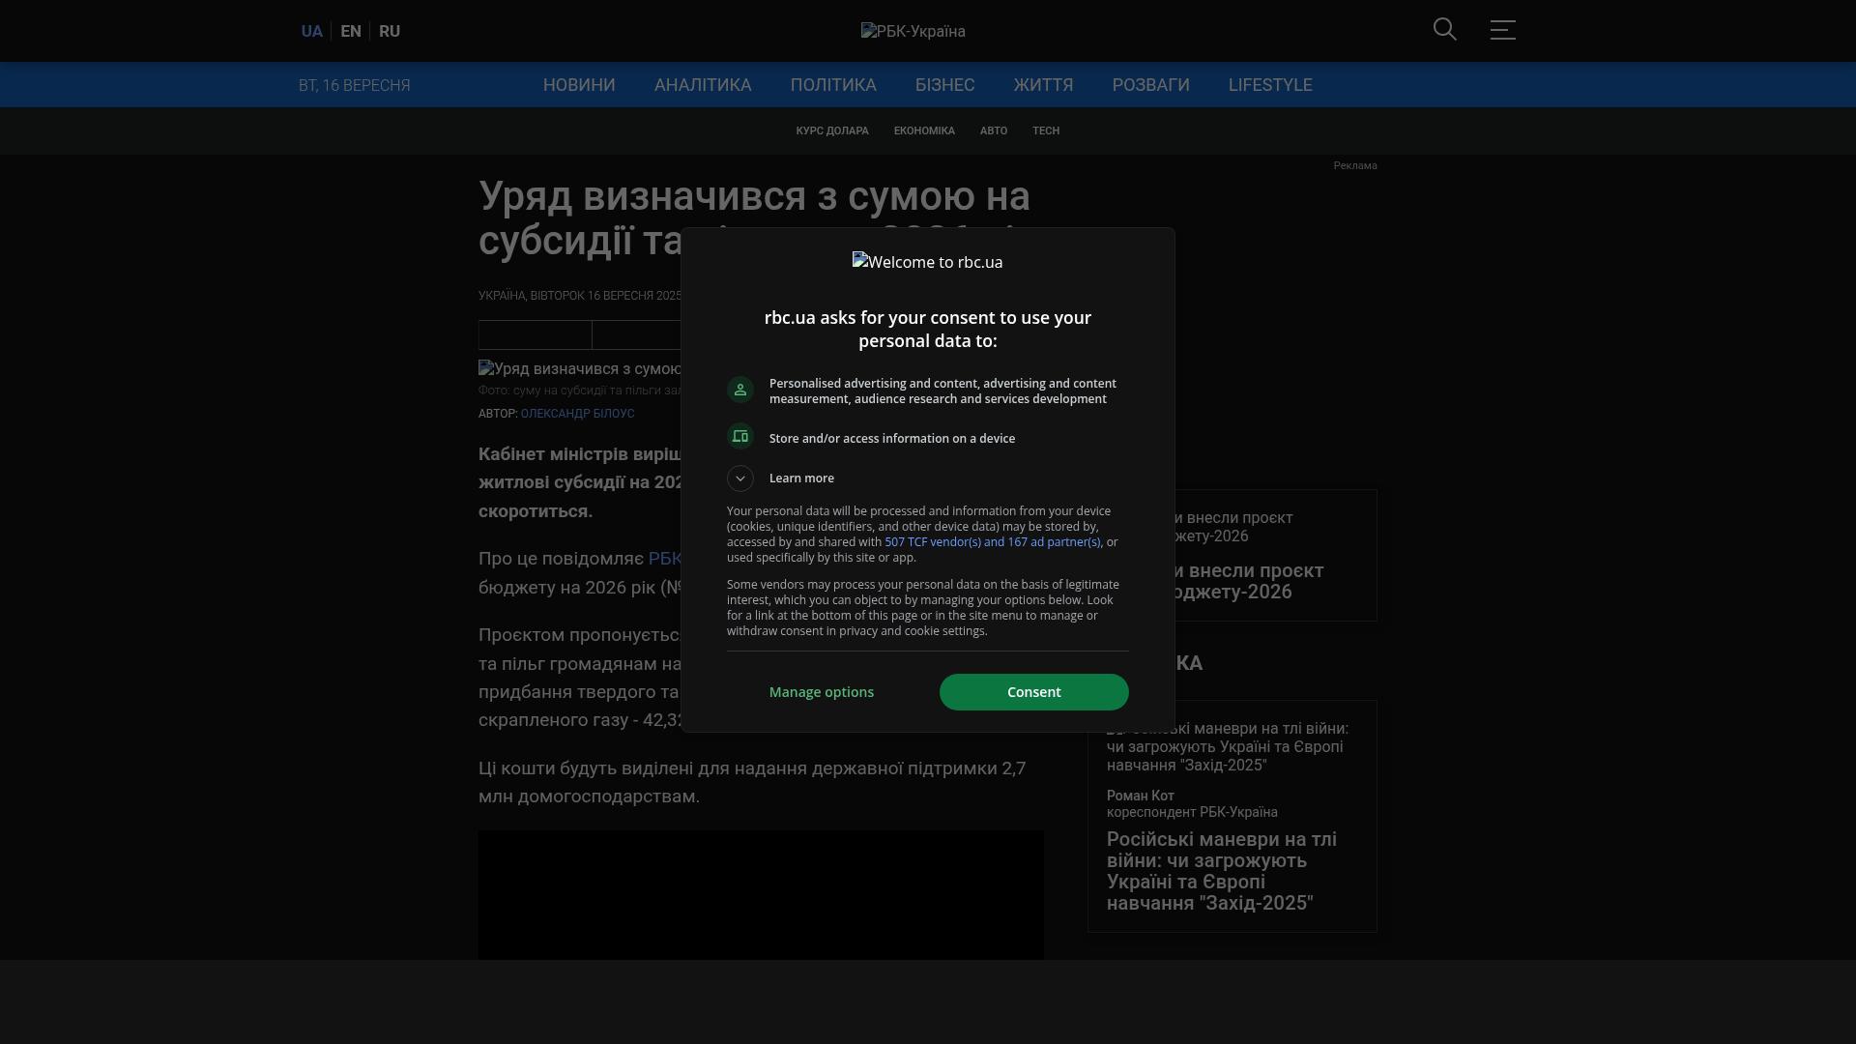
Task: Click the personalised advertising person icon
Action: tap(740, 390)
